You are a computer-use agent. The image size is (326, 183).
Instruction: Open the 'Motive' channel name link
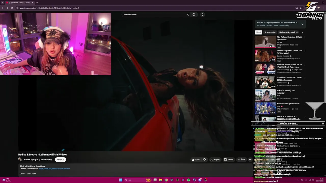[x=47, y=160]
